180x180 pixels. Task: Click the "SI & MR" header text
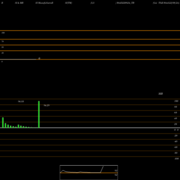coord(19,3)
